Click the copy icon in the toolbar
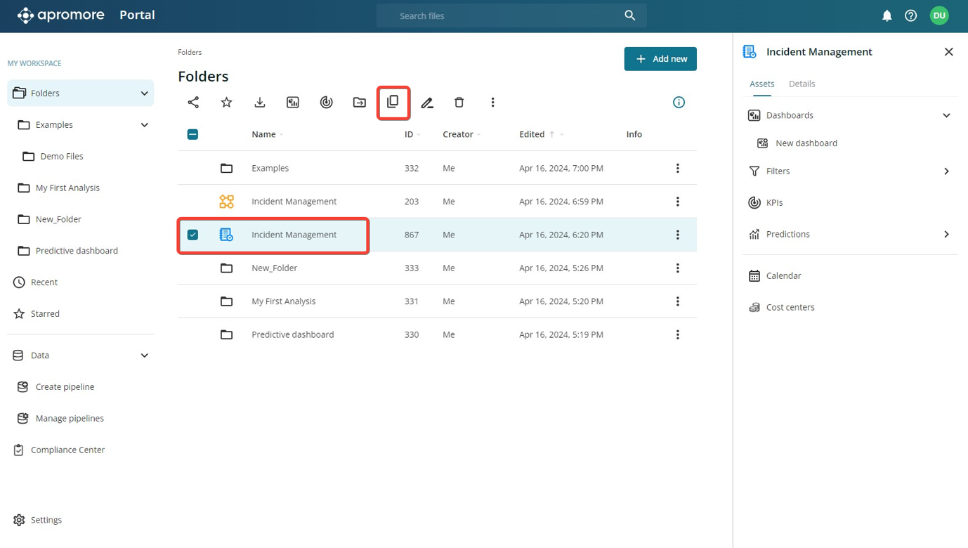 (x=393, y=103)
